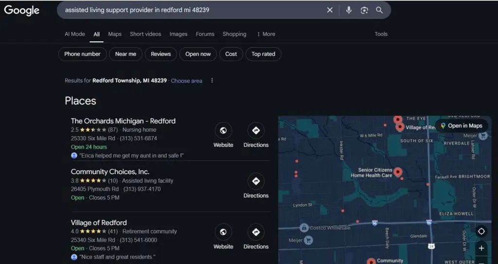Screen dimensions: 498x264
Task: Apply Top rated filter chip
Action: [263, 54]
